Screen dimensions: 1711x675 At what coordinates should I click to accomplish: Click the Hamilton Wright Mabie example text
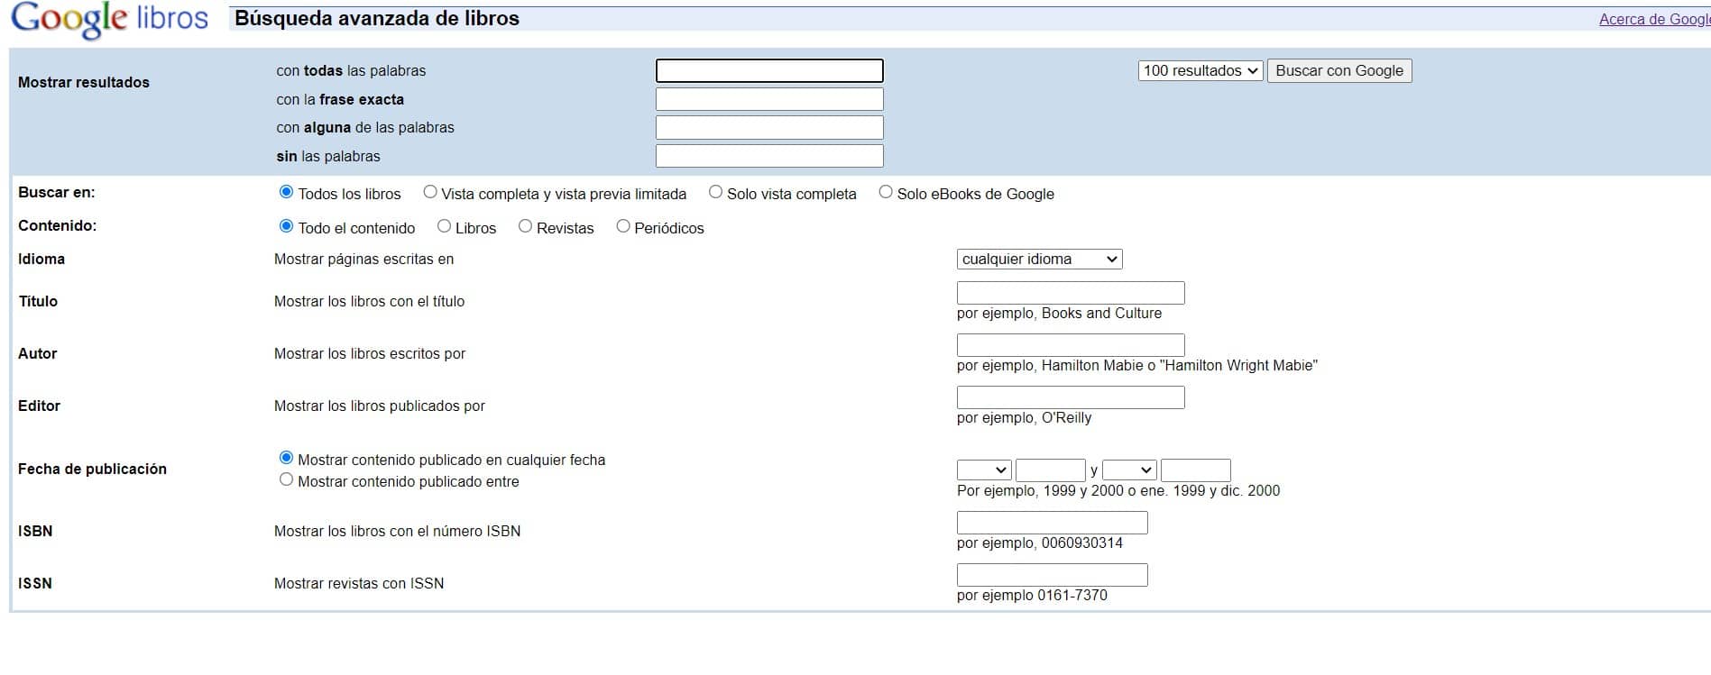click(x=1136, y=365)
